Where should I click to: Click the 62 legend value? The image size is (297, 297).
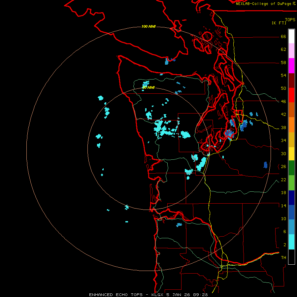283,49
